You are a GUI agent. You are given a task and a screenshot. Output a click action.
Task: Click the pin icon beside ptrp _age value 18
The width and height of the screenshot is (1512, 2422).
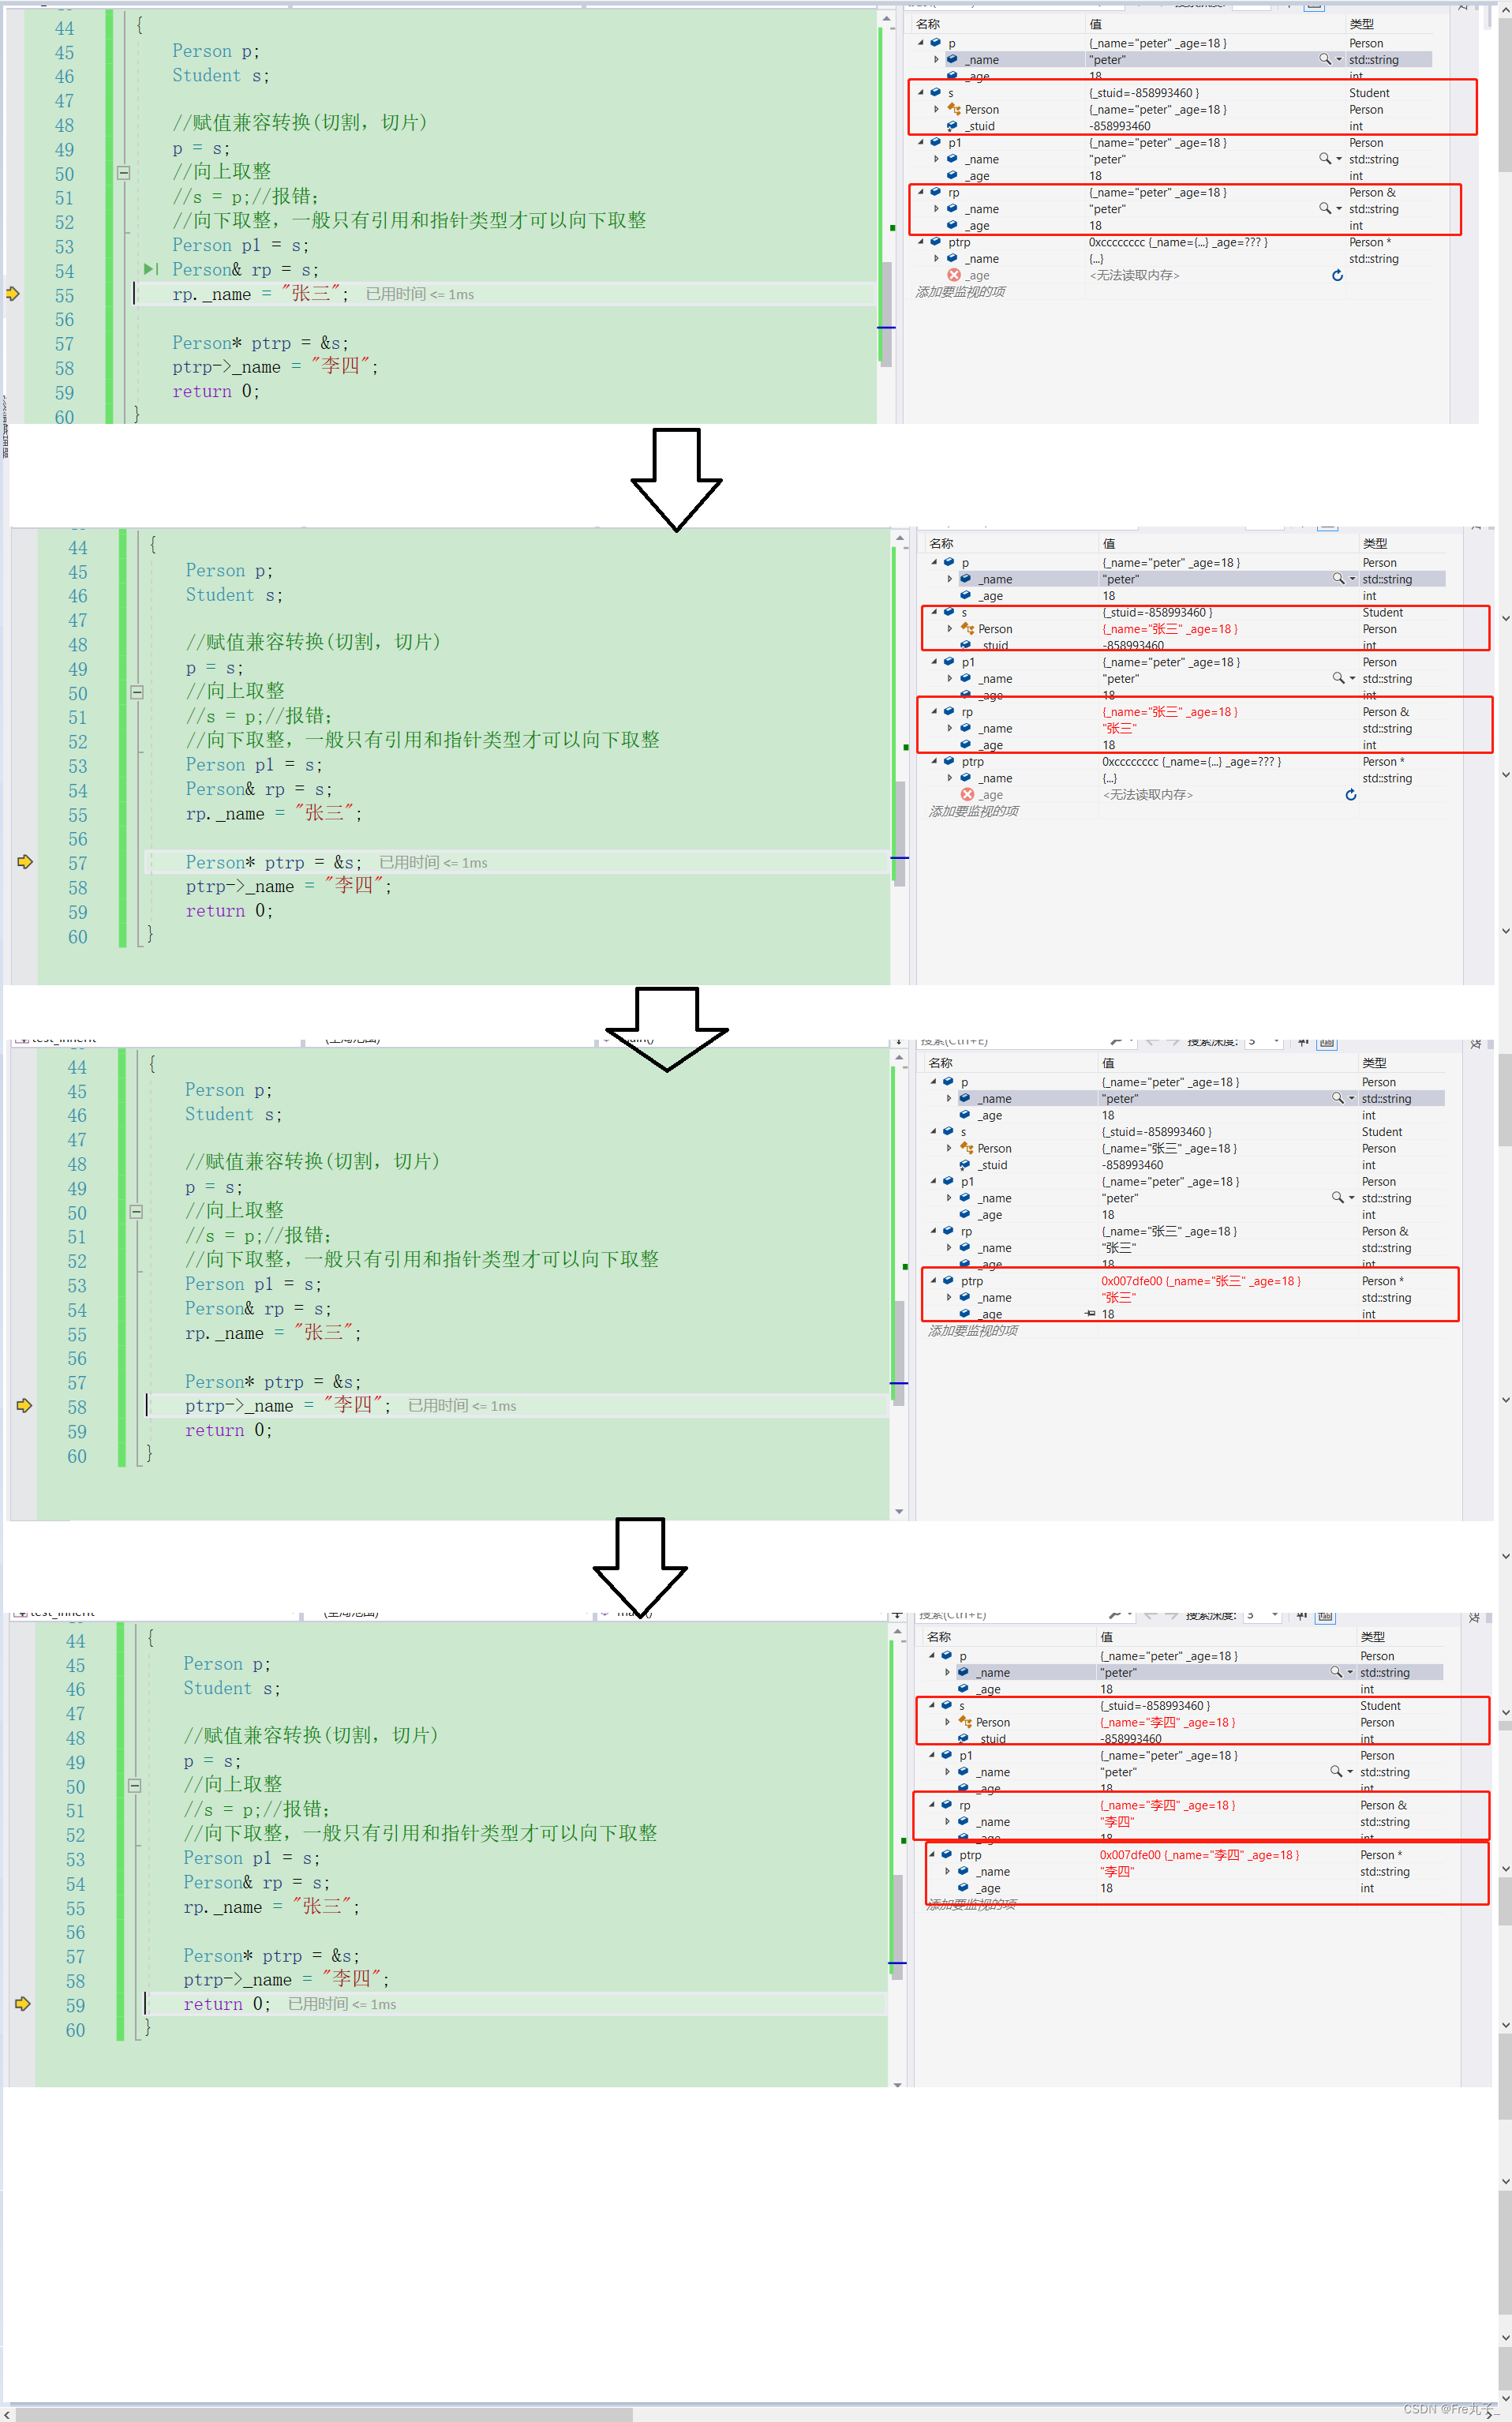click(1090, 1314)
